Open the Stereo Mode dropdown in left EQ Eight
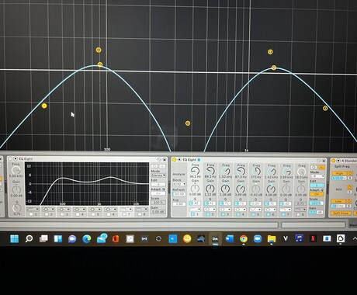The height and width of the screenshot is (295, 357). [158, 175]
